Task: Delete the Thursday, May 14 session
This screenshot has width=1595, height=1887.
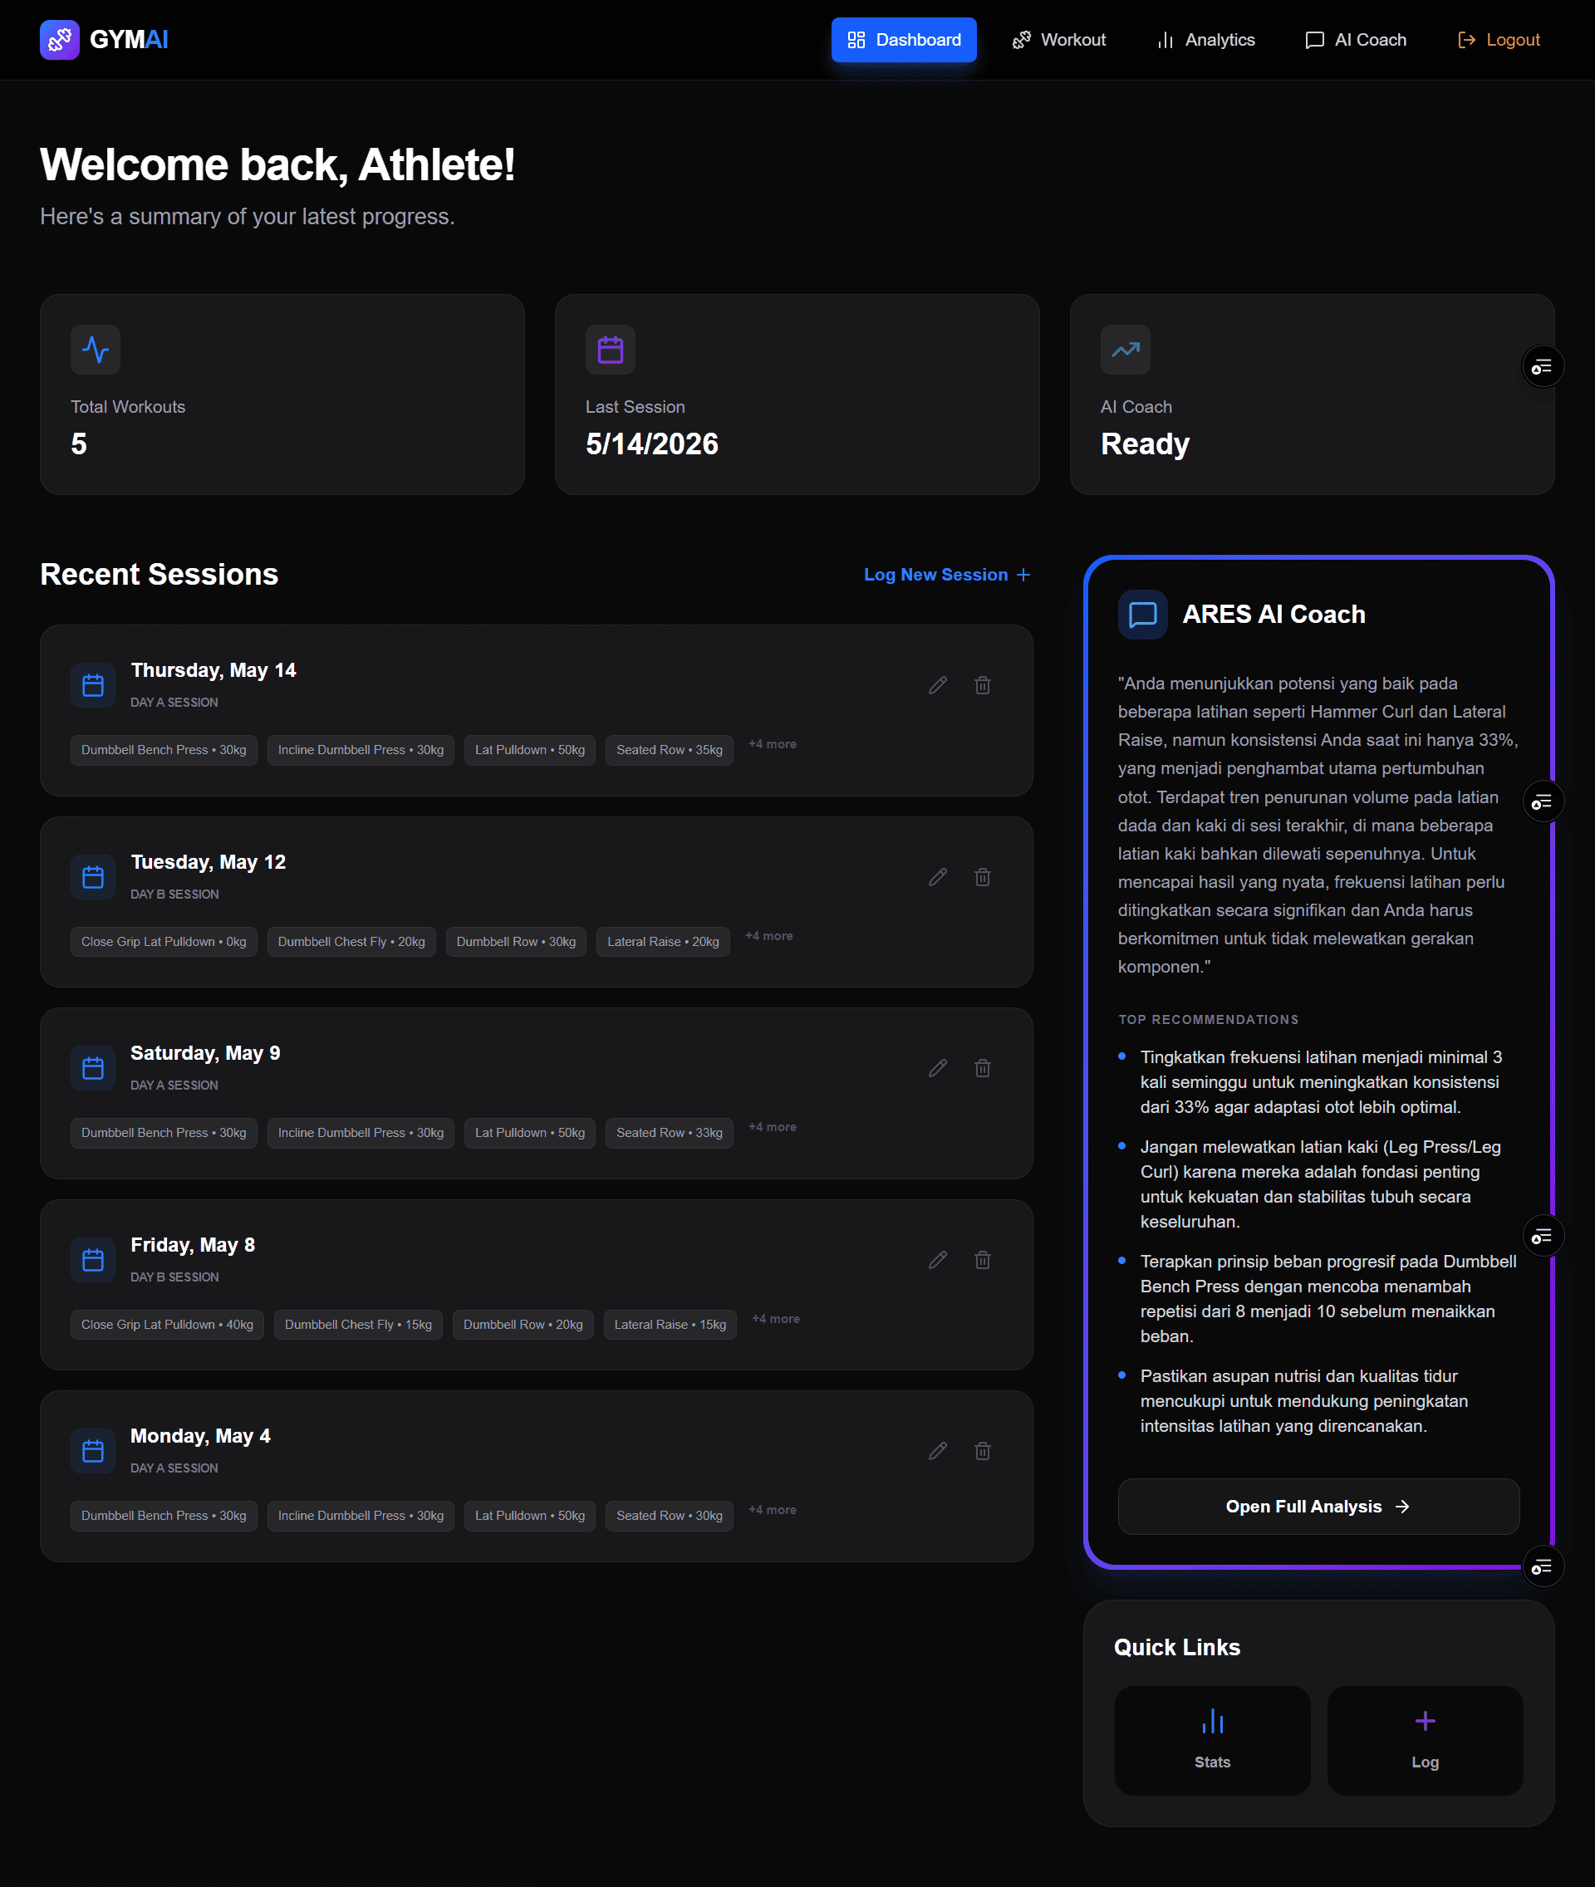Action: click(982, 685)
